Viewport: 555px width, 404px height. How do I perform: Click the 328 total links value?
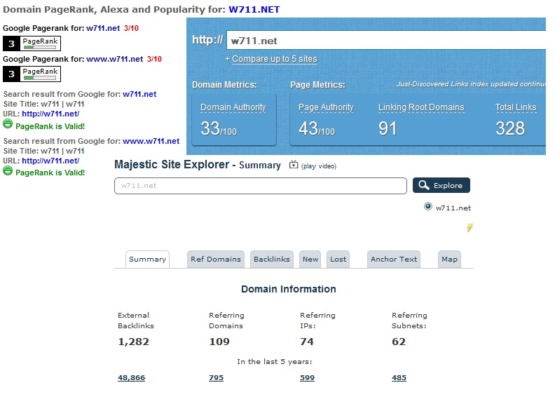[x=510, y=128]
